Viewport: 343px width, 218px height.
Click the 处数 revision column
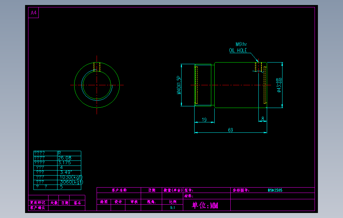tap(54, 203)
